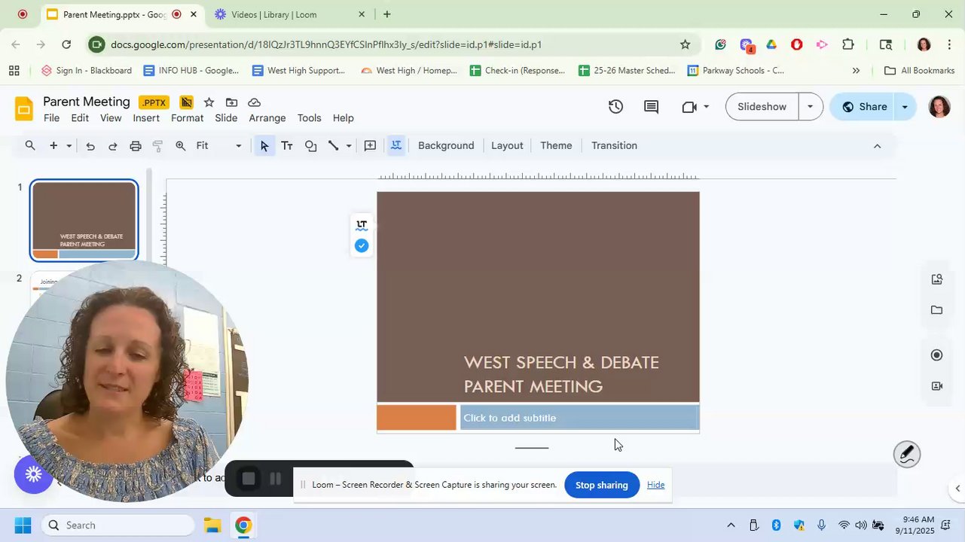This screenshot has height=542, width=965.
Task: Open the Layout options
Action: pos(507,146)
